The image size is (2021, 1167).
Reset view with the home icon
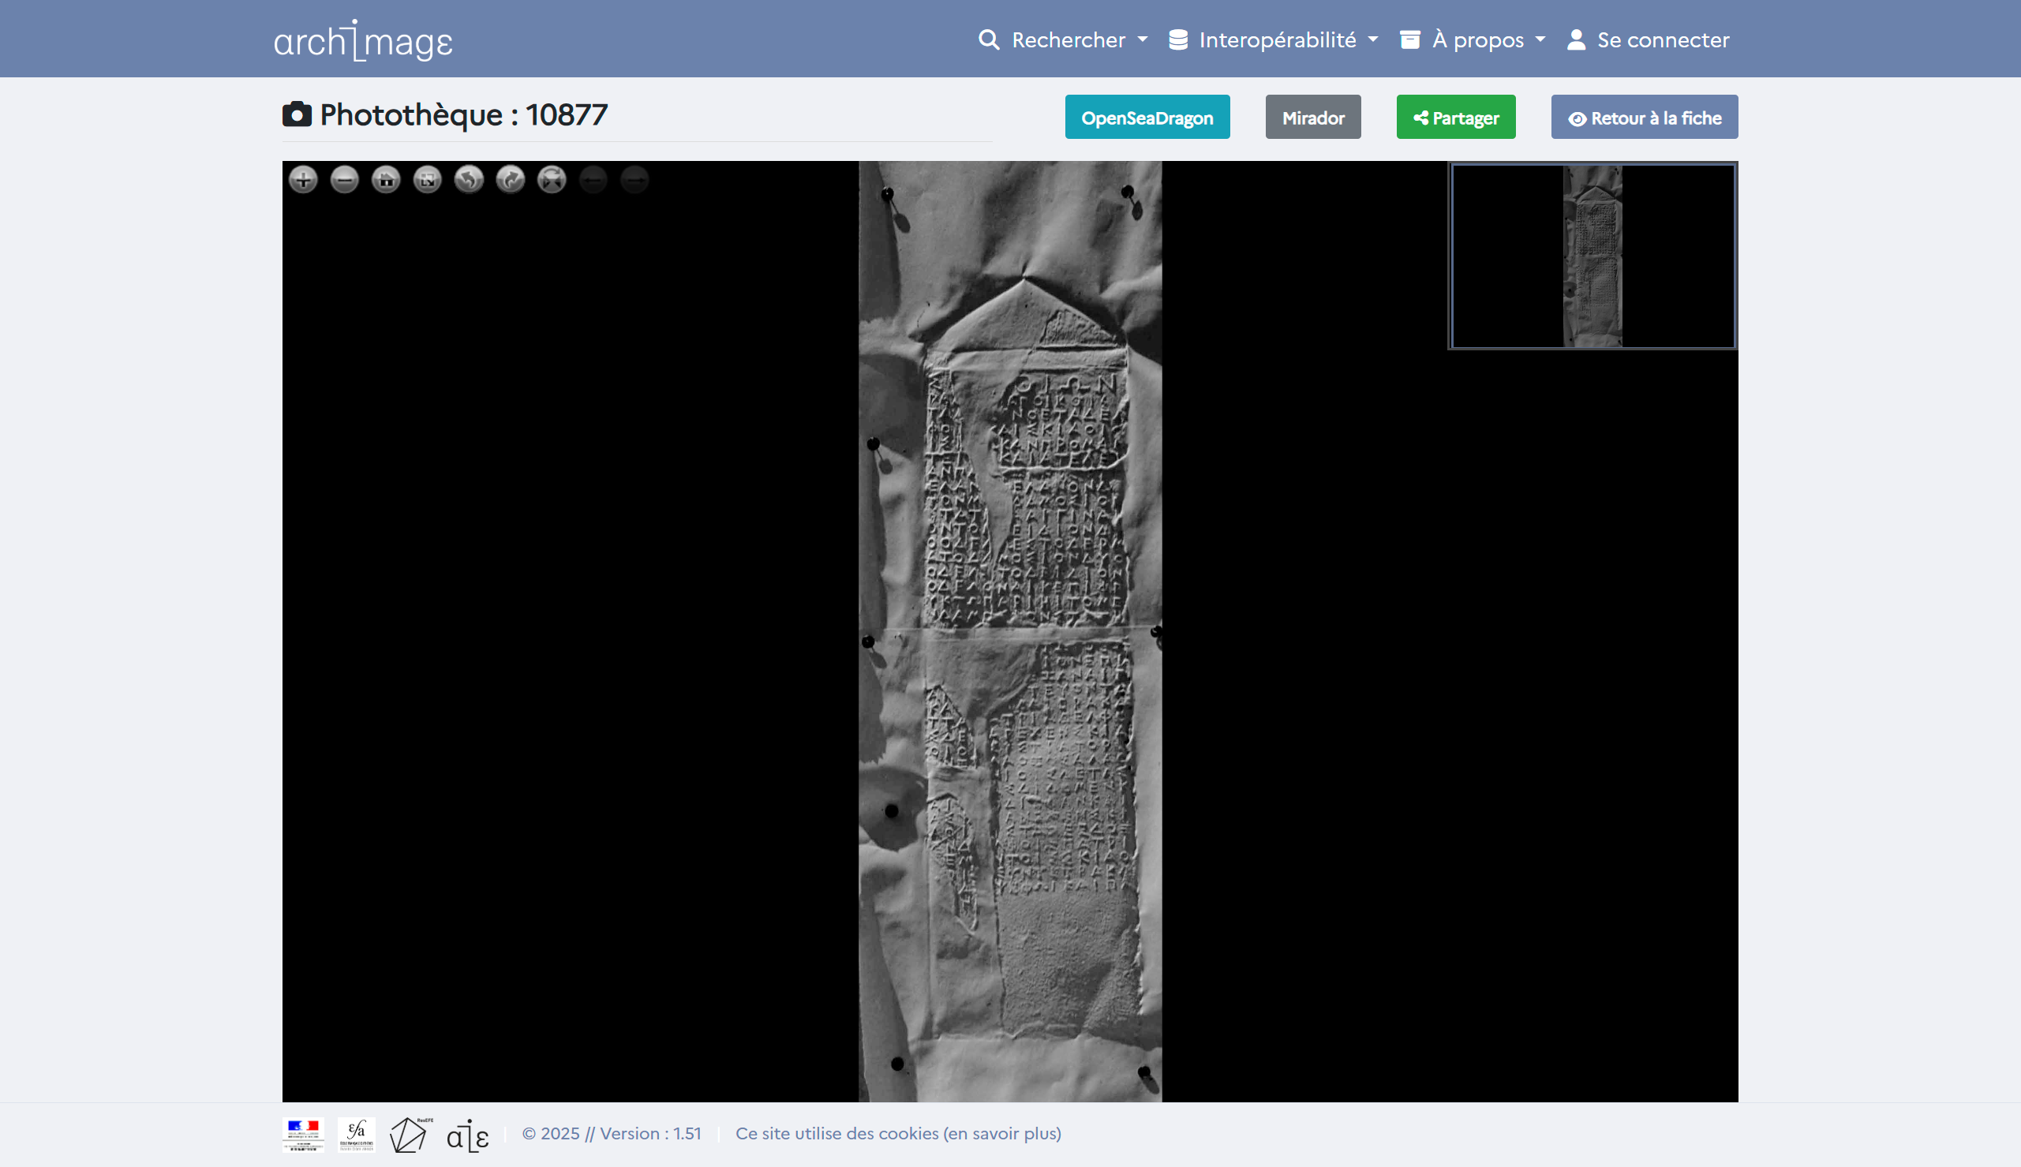tap(386, 180)
